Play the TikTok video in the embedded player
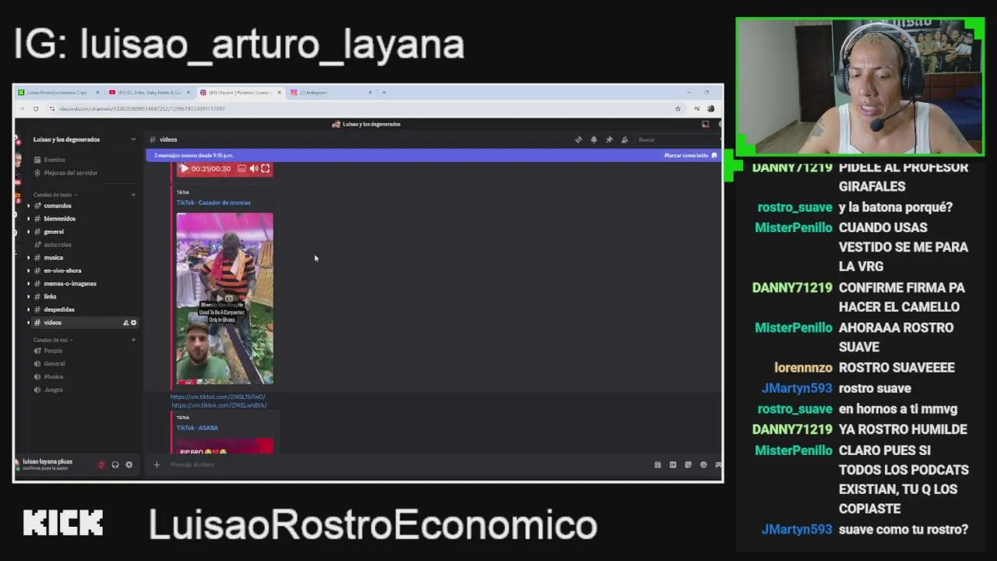The image size is (997, 561). pyautogui.click(x=185, y=168)
